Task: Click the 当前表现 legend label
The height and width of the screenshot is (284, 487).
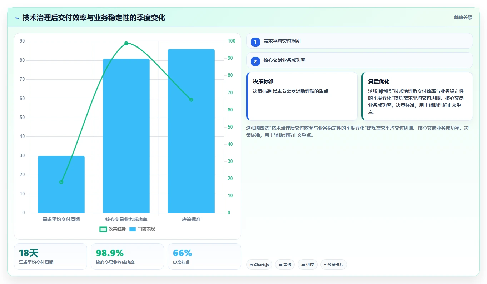Action: coord(146,229)
